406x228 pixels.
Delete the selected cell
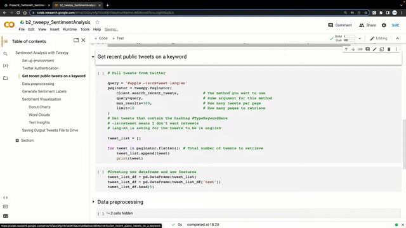389,49
